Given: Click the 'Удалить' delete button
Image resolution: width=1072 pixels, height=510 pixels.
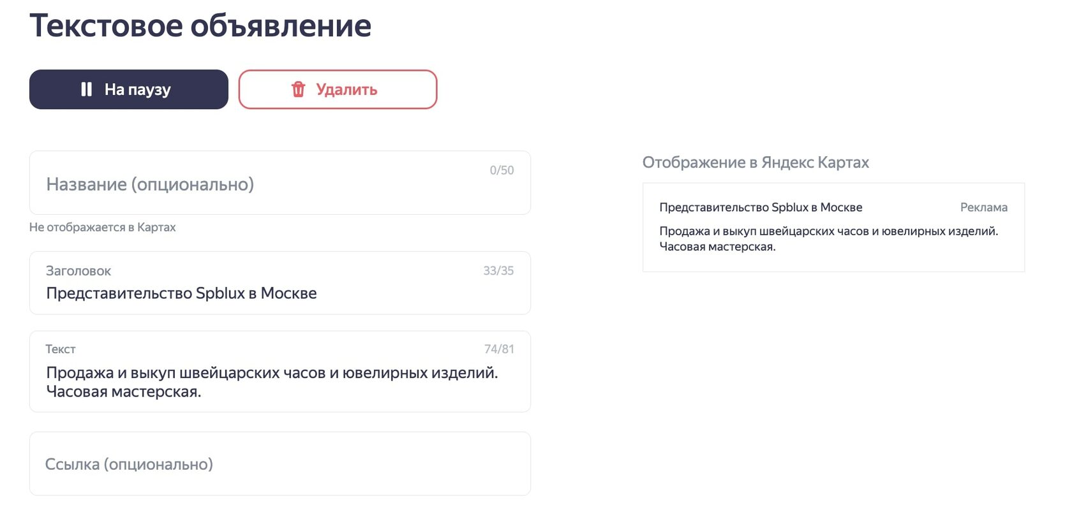Looking at the screenshot, I should click(x=338, y=89).
